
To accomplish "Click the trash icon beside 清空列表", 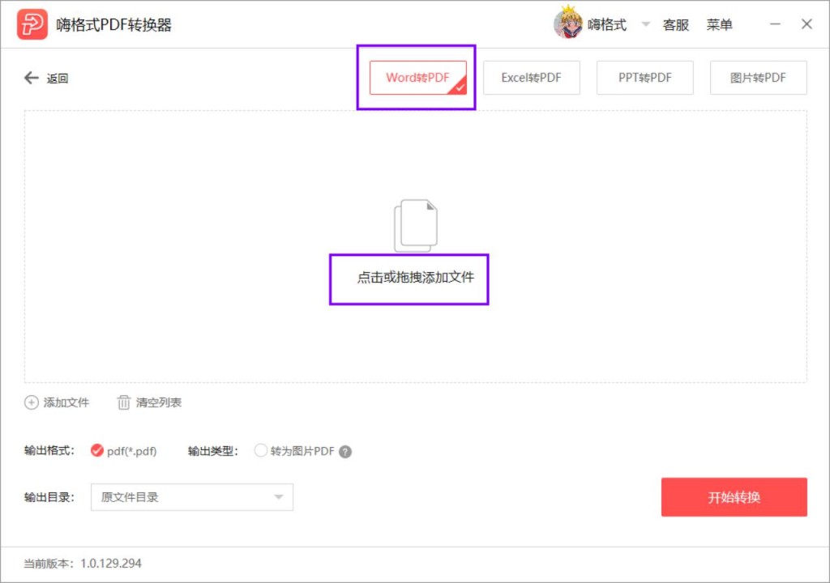I will pos(123,402).
